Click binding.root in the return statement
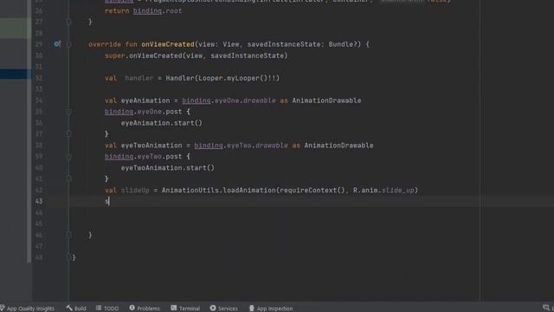Image resolution: width=554 pixels, height=312 pixels. point(158,11)
